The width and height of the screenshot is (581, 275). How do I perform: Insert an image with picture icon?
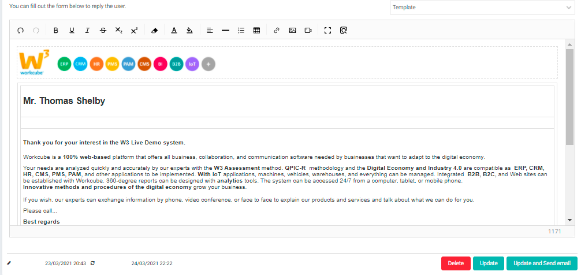(x=292, y=31)
